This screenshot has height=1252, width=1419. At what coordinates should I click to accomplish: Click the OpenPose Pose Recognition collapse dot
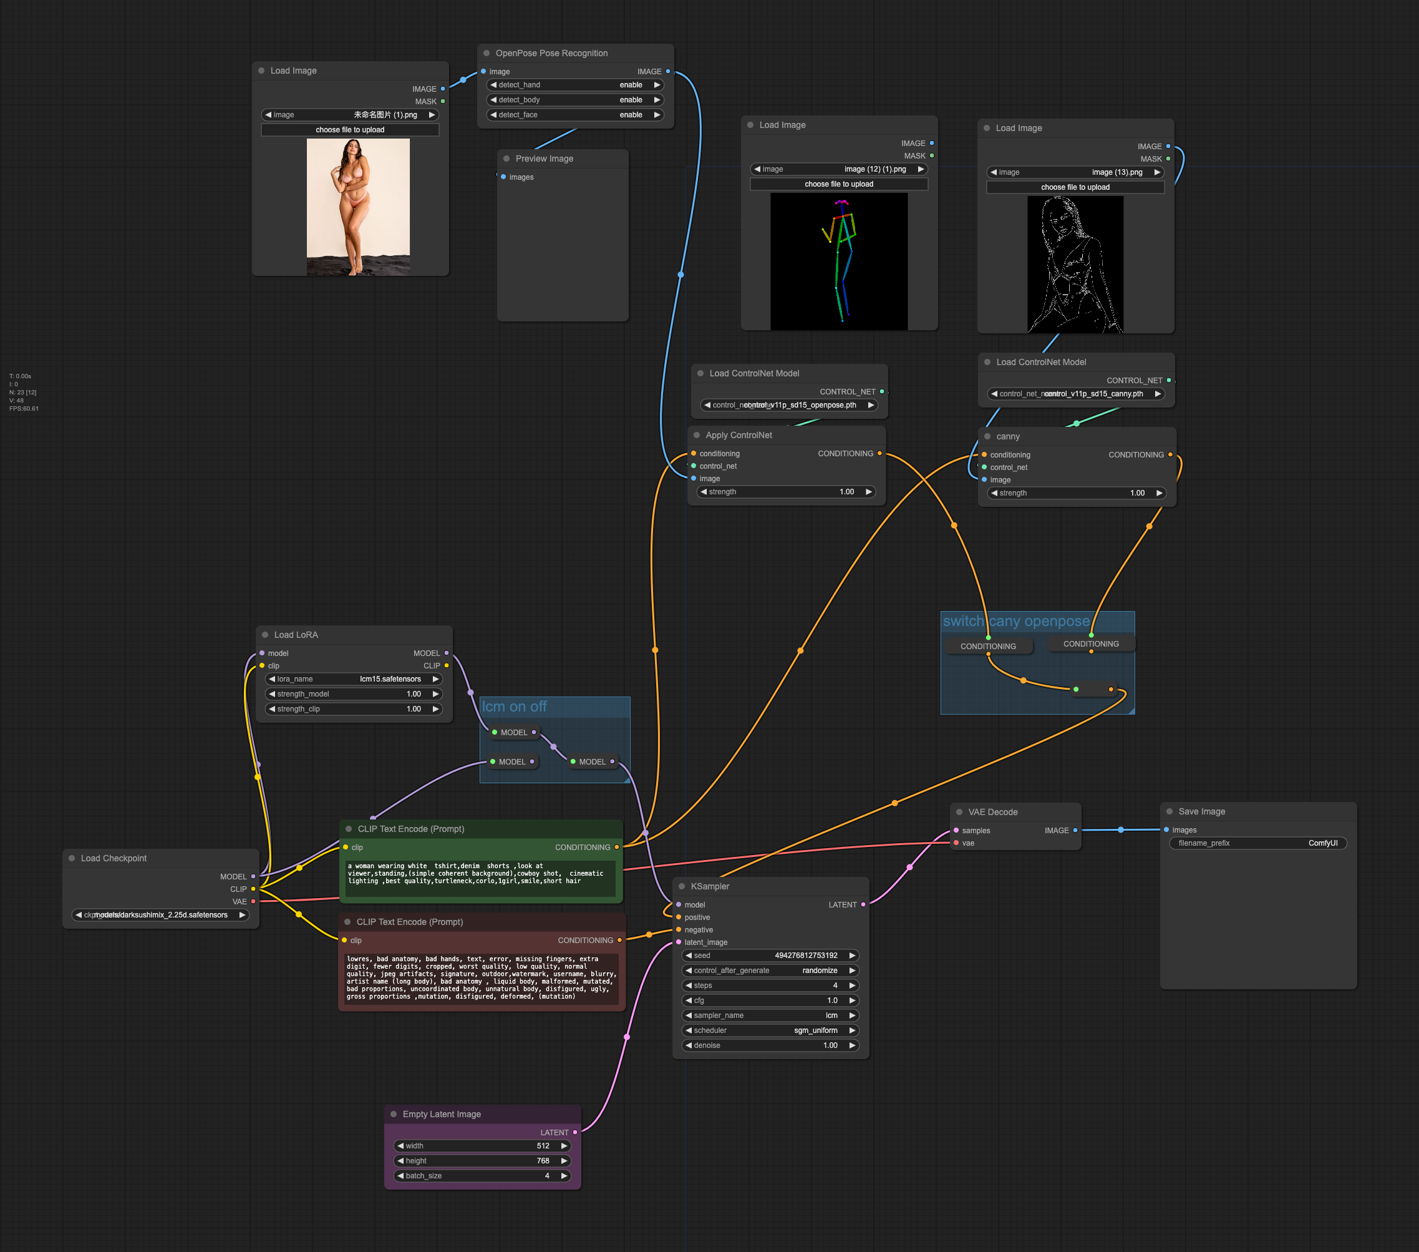tap(487, 54)
